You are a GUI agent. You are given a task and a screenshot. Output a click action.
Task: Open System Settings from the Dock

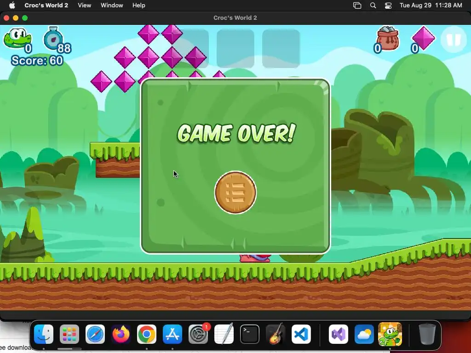pos(198,334)
